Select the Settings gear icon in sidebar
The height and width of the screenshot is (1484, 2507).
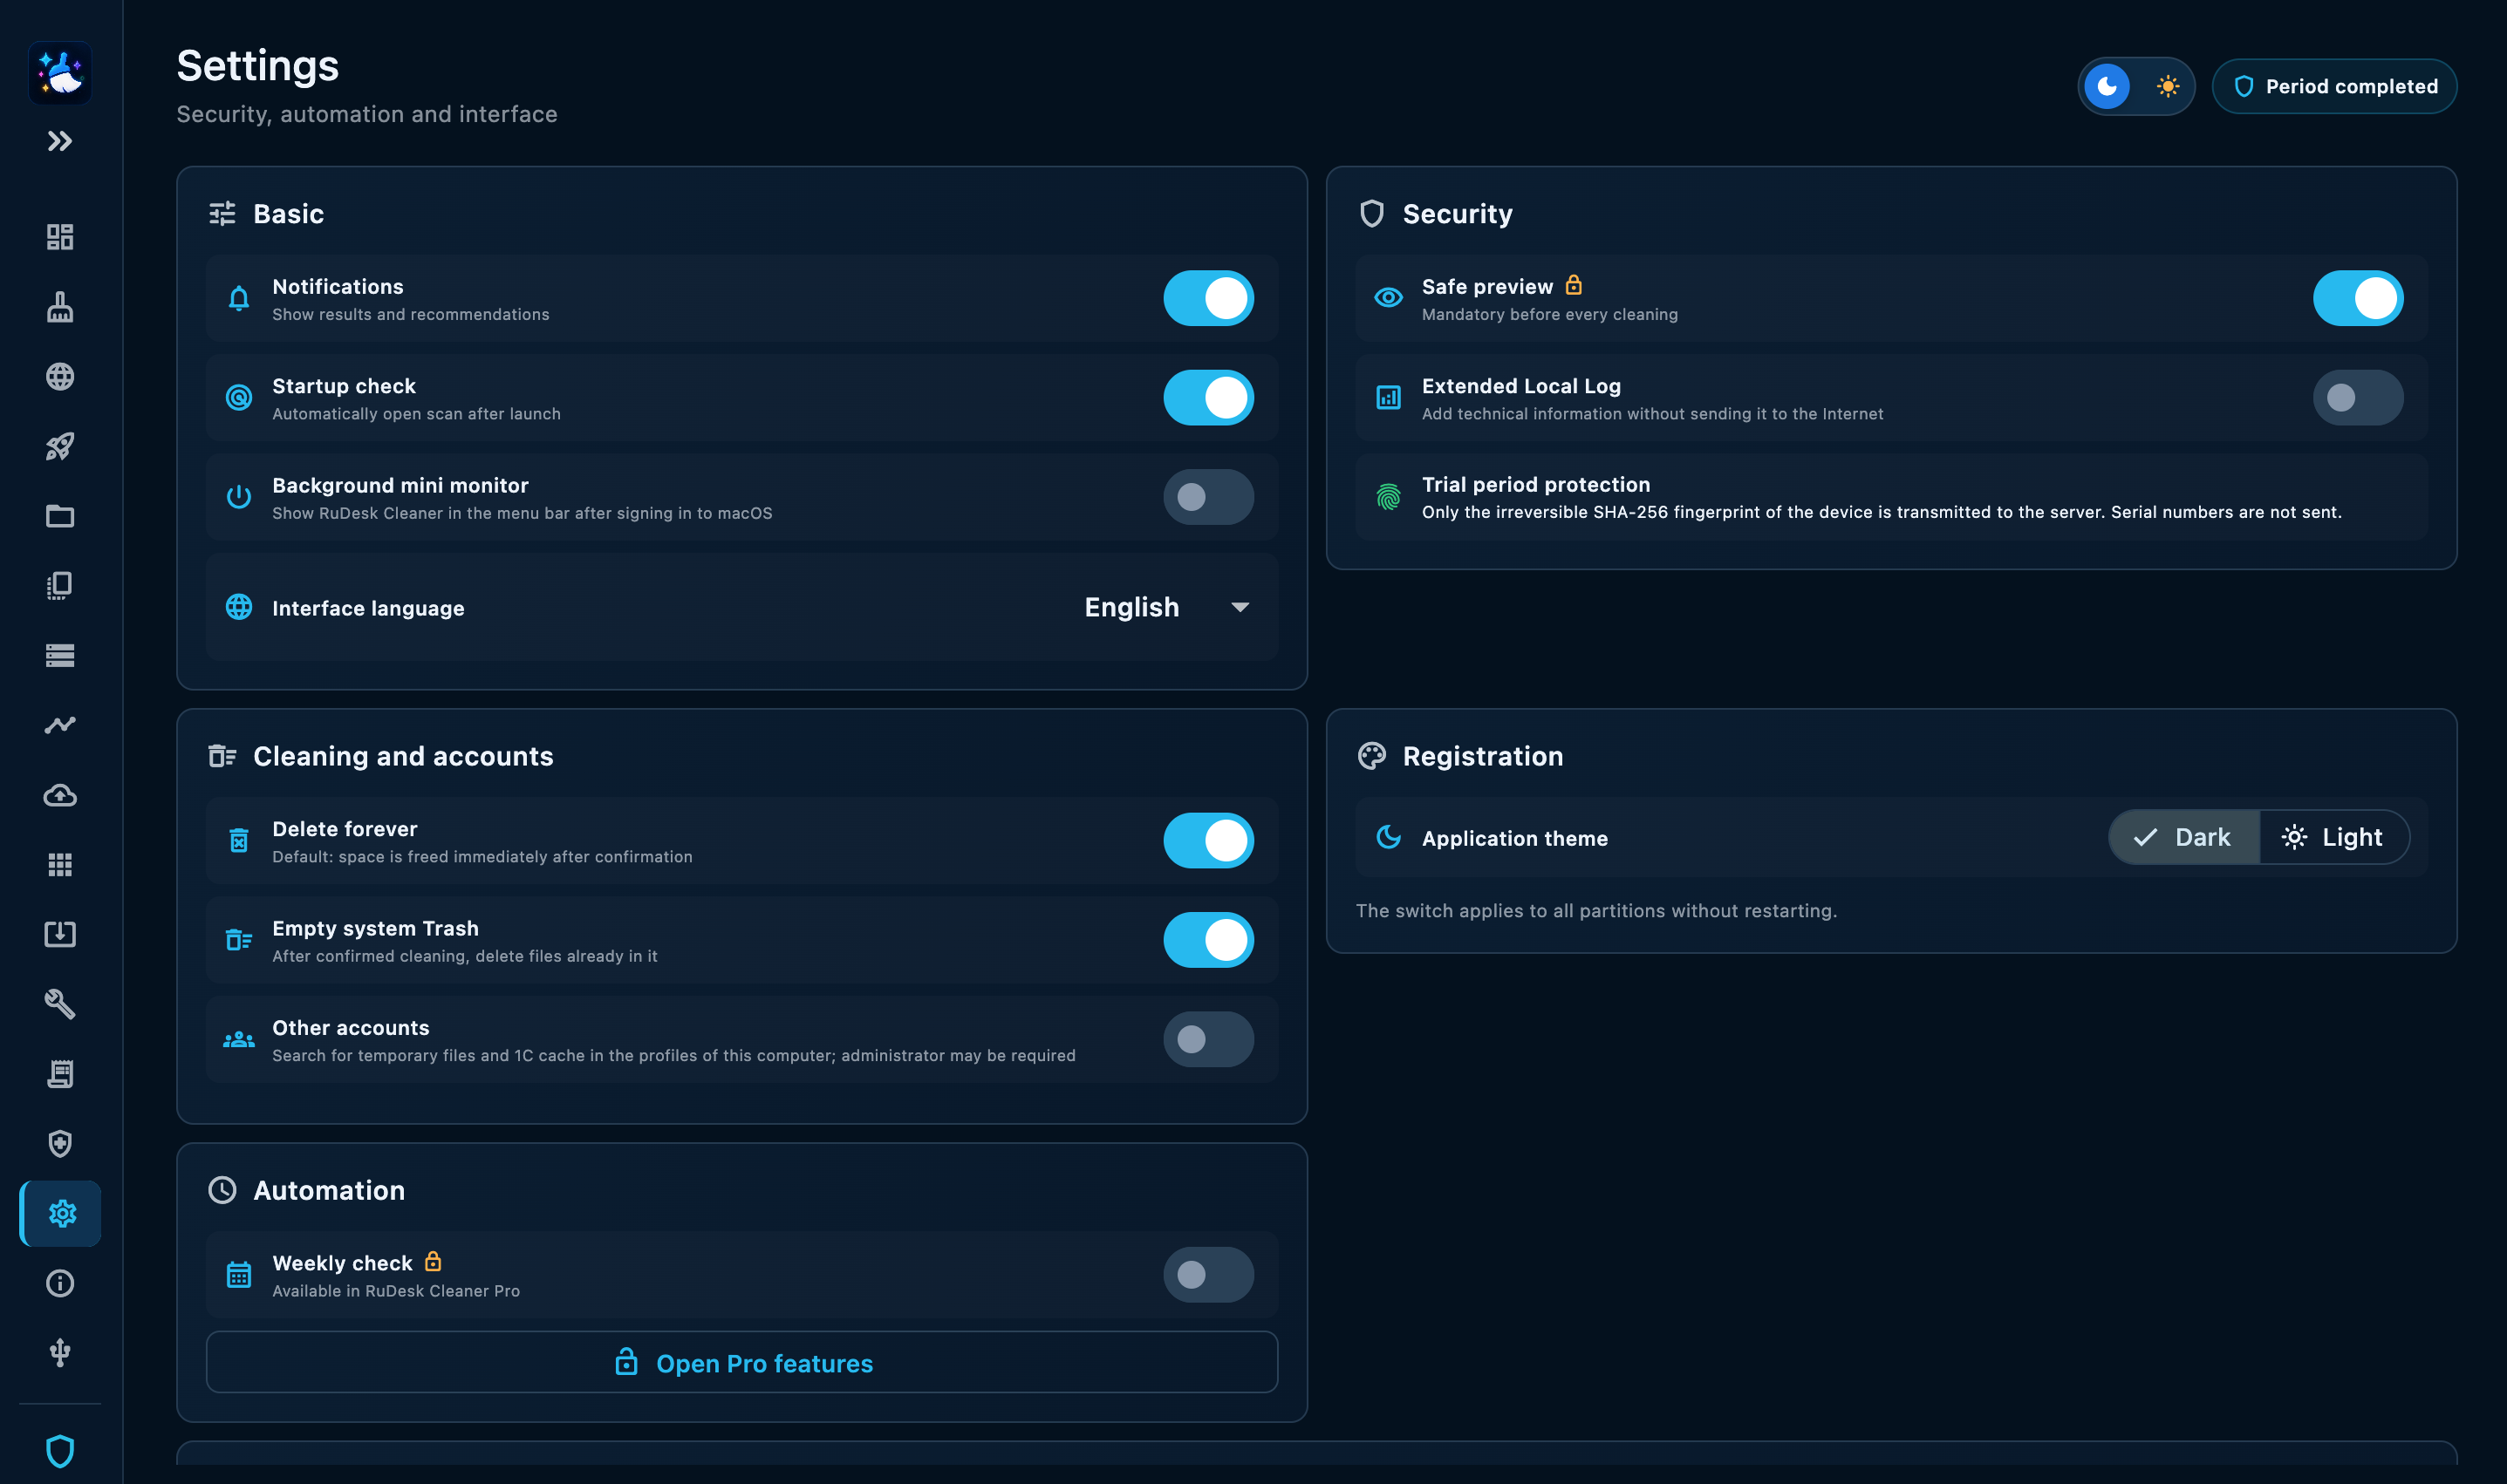[61, 1213]
